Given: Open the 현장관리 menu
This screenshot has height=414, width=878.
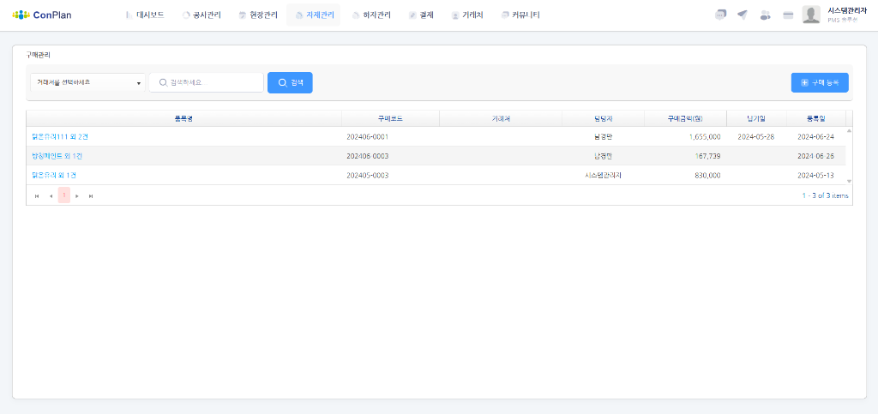Looking at the screenshot, I should coord(257,15).
